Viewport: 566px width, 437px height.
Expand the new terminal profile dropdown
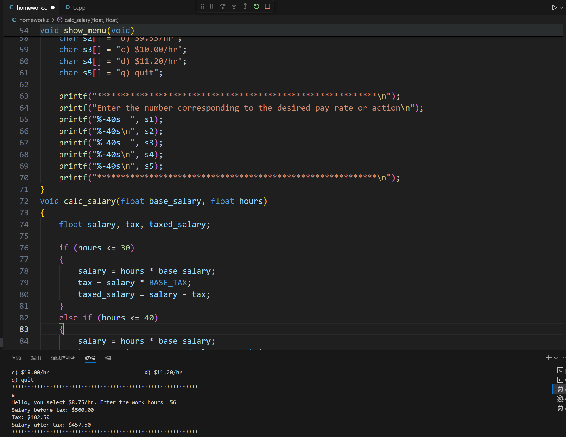556,358
